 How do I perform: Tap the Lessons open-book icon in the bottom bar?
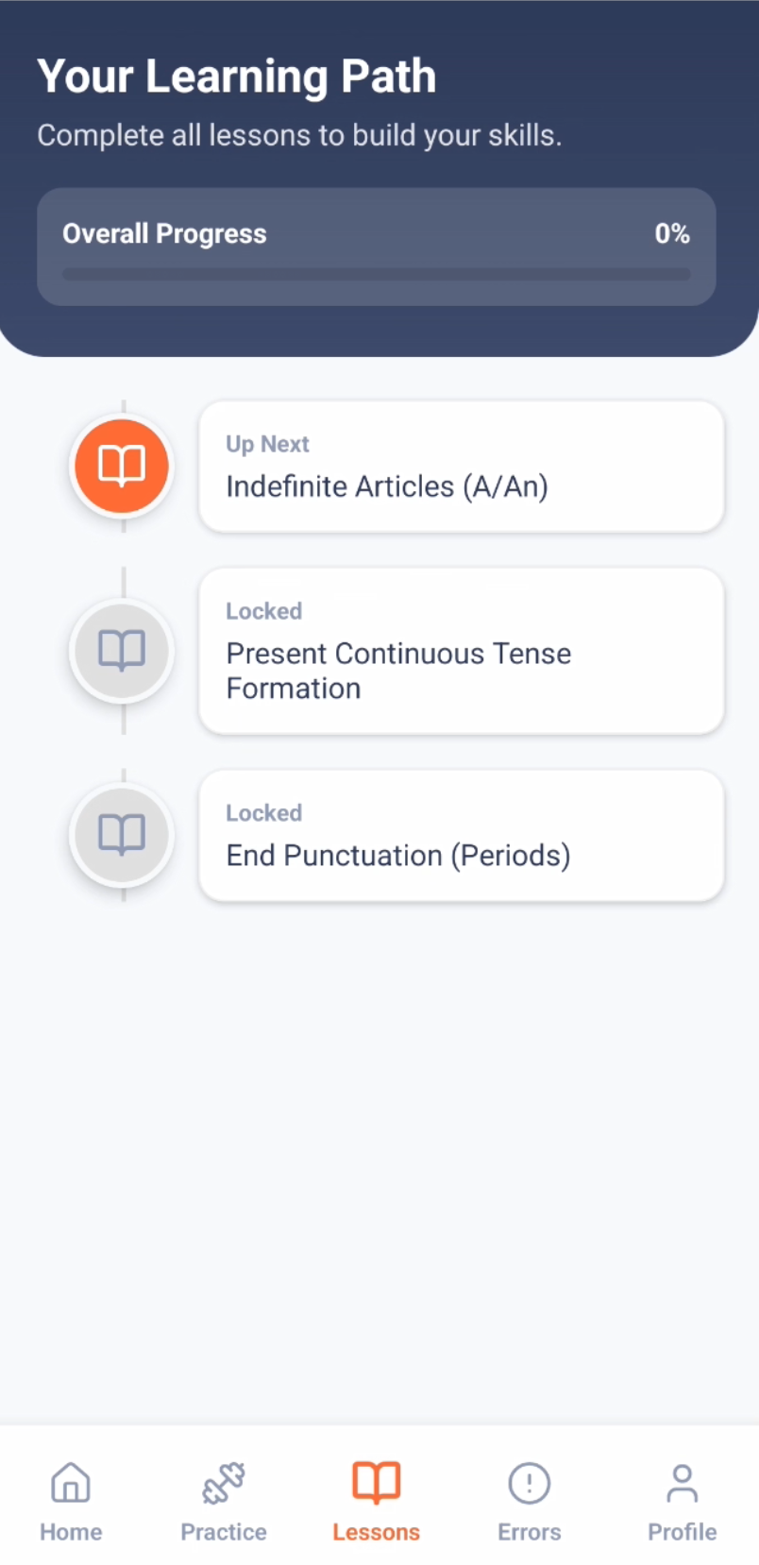point(377,1482)
